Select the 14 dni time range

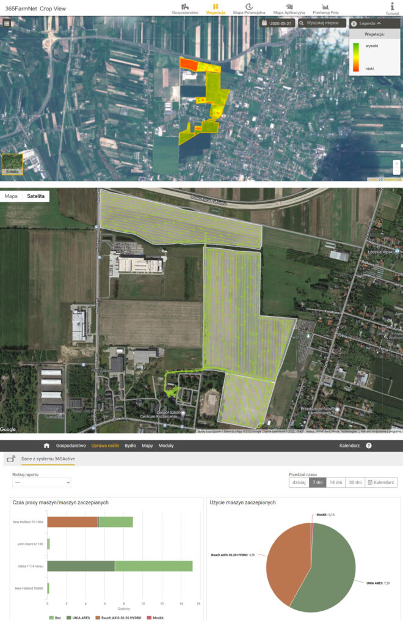coord(336,482)
